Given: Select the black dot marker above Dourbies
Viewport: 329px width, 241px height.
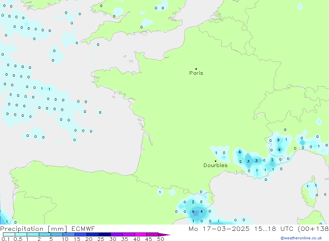Looking at the screenshot, I should coord(215,161).
